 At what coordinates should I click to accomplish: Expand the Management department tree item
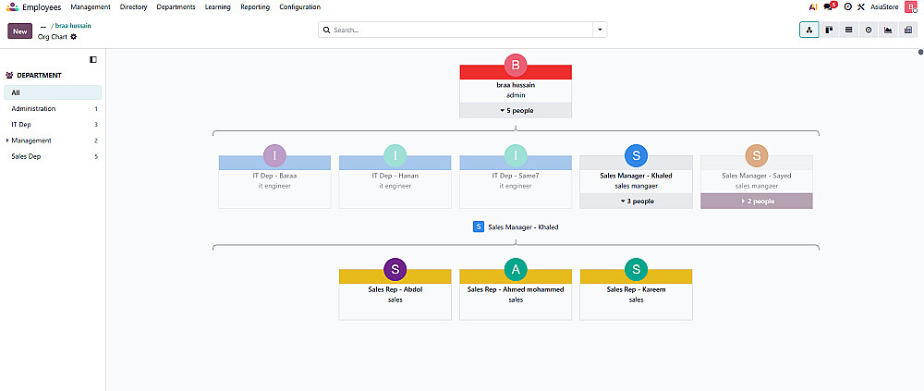(x=7, y=141)
